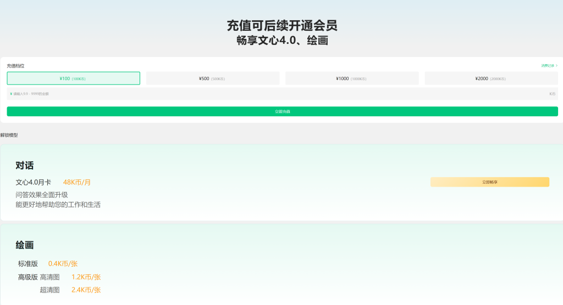Click the 文心4.0月卡 text

point(34,183)
